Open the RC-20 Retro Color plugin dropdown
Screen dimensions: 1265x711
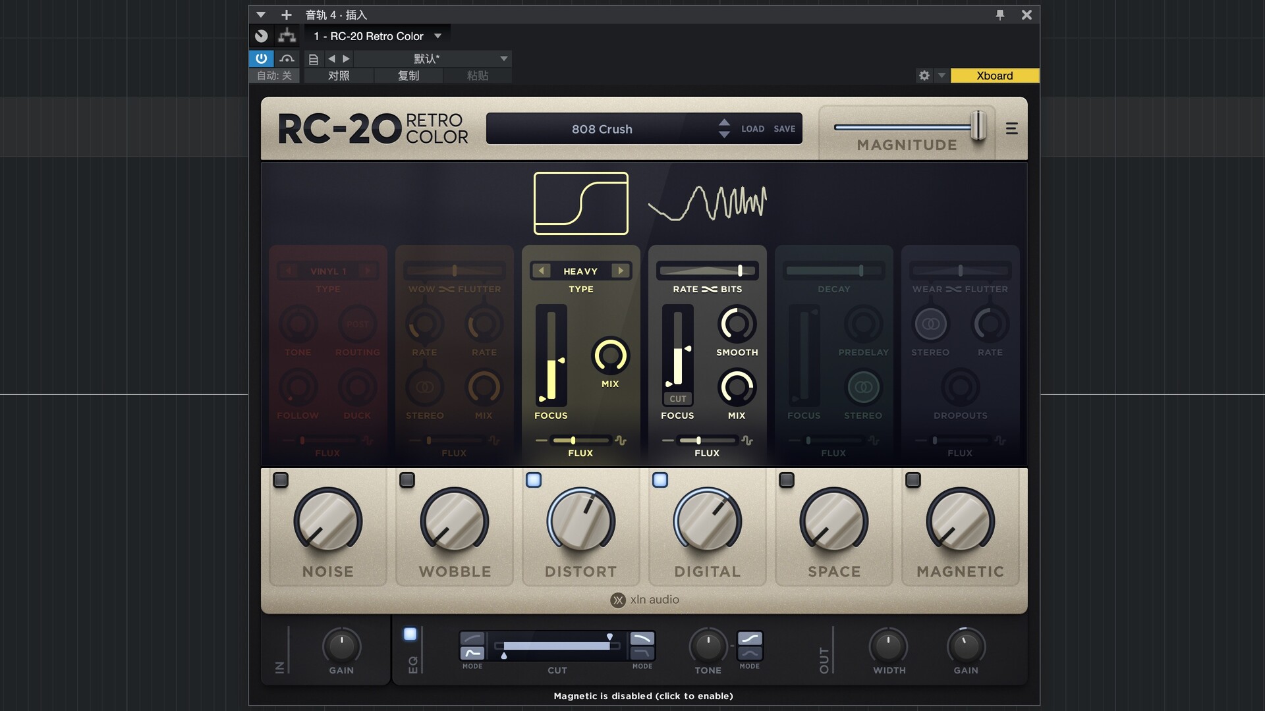tap(437, 36)
